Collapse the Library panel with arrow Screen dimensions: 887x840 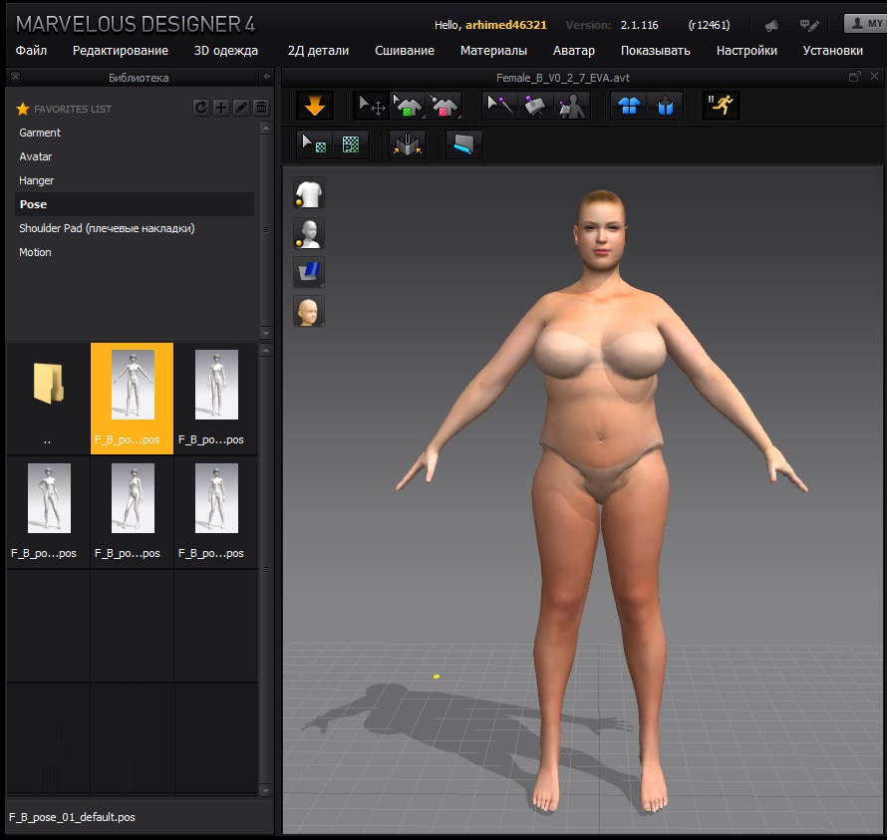[x=266, y=77]
